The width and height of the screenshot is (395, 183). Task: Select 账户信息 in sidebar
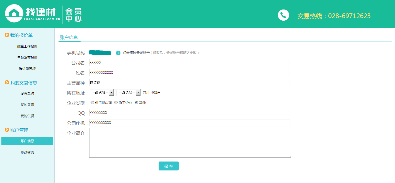(x=27, y=141)
